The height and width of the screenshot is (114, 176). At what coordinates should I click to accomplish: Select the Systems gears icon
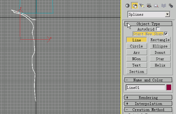pos(171,5)
